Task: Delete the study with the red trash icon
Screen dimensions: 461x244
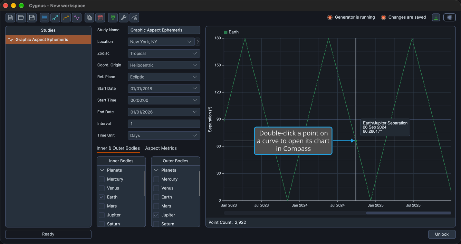Action: [100, 18]
